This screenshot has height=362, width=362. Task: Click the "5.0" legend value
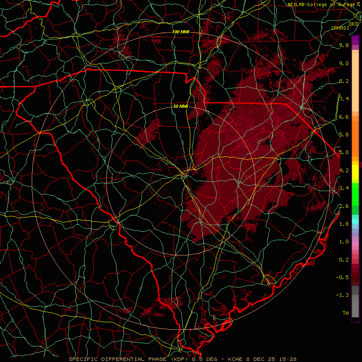point(344,152)
